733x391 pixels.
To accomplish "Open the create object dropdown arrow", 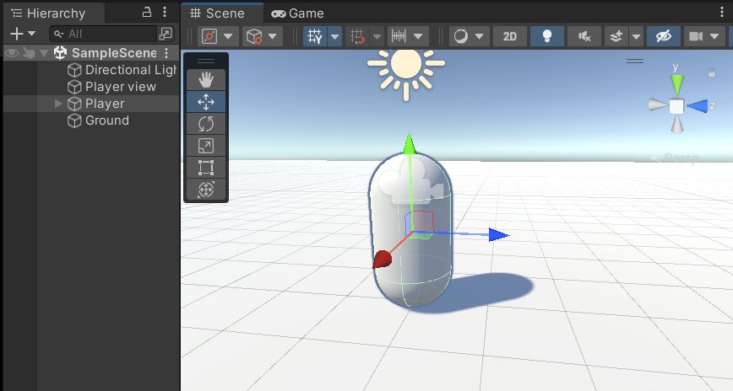I will (32, 34).
